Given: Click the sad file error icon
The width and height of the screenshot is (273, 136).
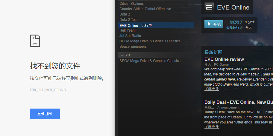Looking at the screenshot, I should [35, 41].
